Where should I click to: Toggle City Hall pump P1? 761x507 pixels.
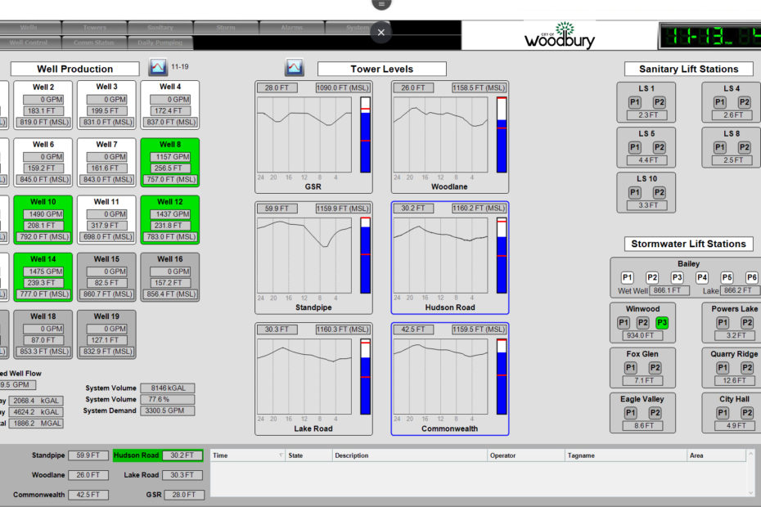coord(723,413)
